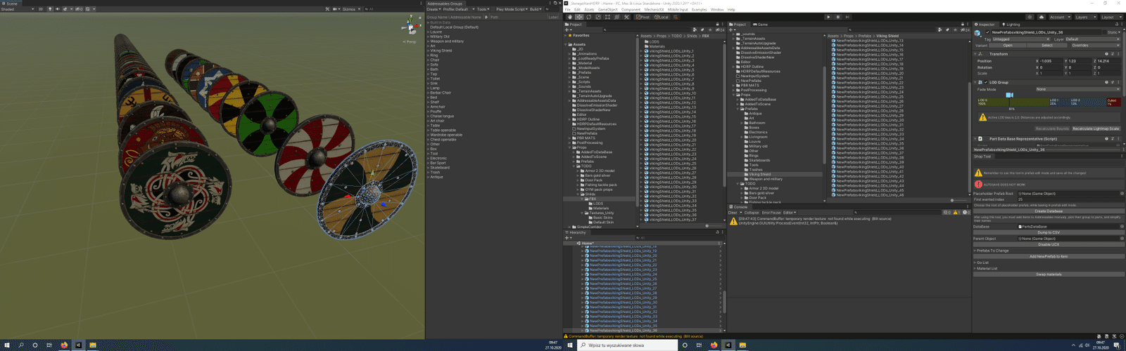1126x351 pixels.
Task: Switch to the Lighting tab
Action: tap(1011, 25)
